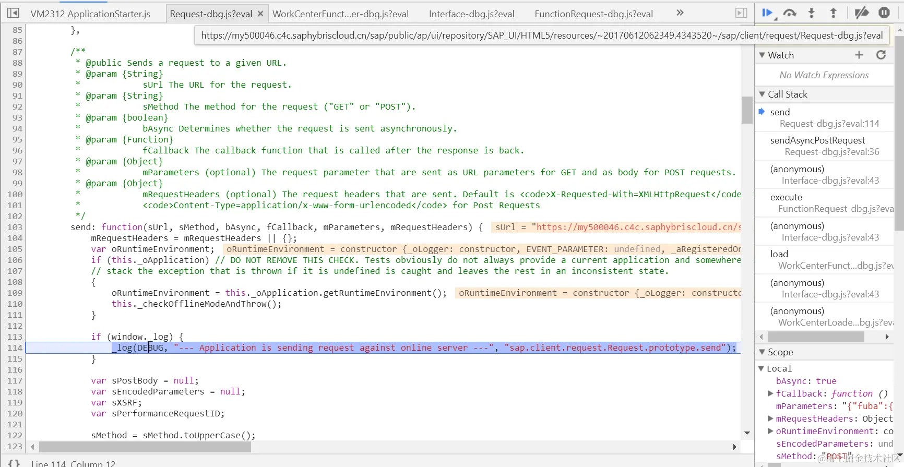This screenshot has height=467, width=904.
Task: Switch to VM2312 ApplicationStarter.js tab
Action: tap(90, 14)
